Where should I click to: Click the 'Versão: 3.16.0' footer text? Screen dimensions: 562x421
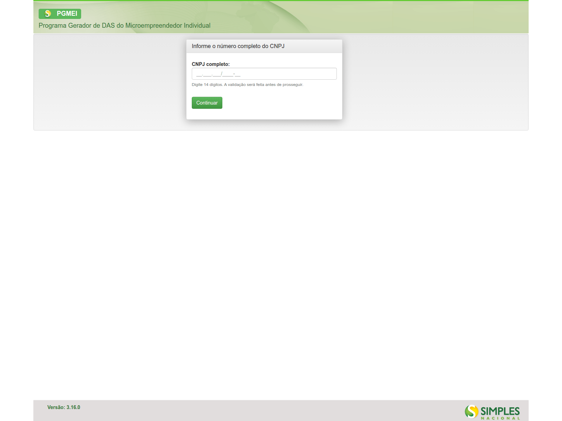pos(64,407)
